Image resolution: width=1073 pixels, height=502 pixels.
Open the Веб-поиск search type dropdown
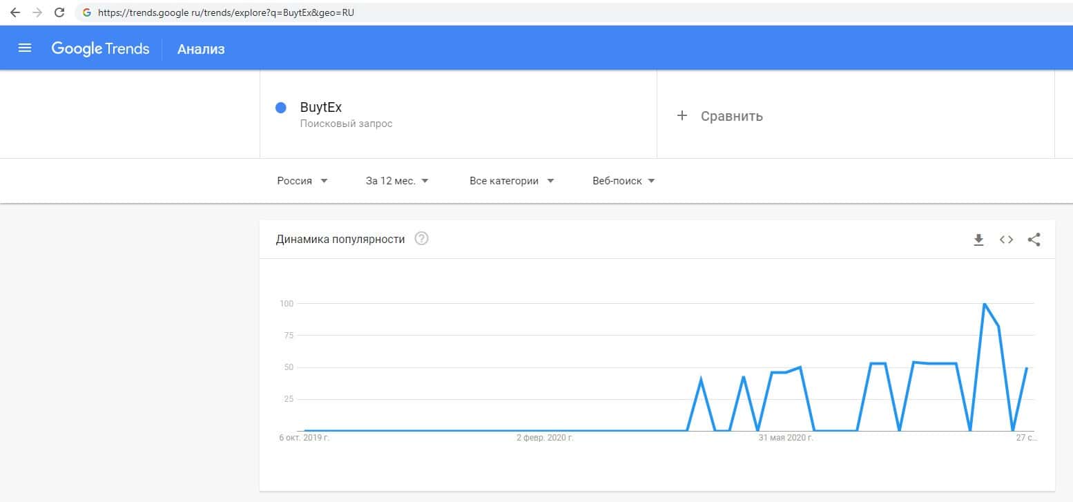point(623,181)
